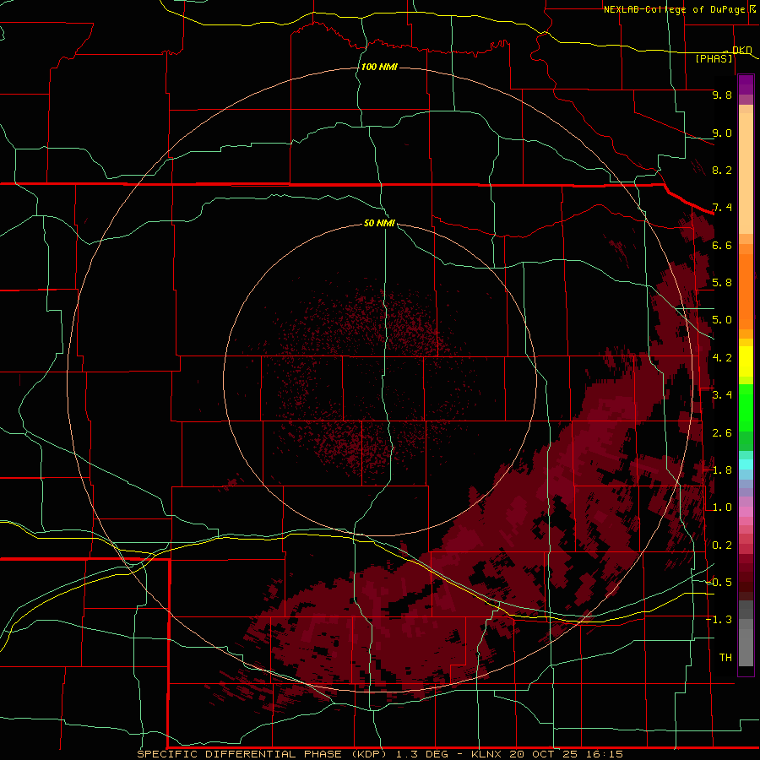Select the cyan swatch in the color scale
Screen dimensions: 760x760
[x=746, y=464]
